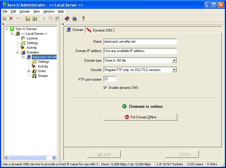Collapse the Serv-U Servers tree node

pyautogui.click(x=6, y=29)
